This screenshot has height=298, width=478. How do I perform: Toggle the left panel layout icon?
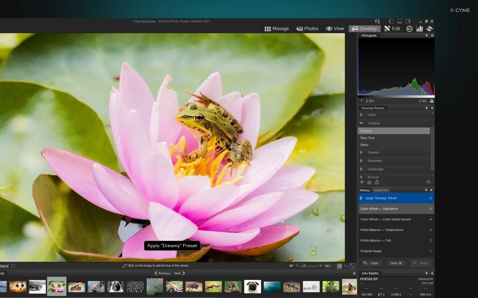[x=391, y=21]
